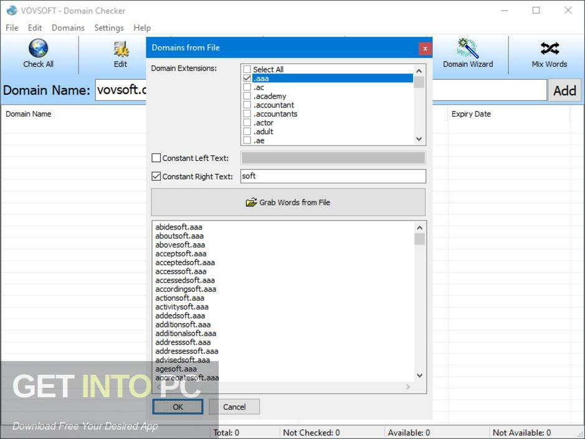
Task: Uncheck the .aaa extension checkbox
Action: [x=247, y=78]
